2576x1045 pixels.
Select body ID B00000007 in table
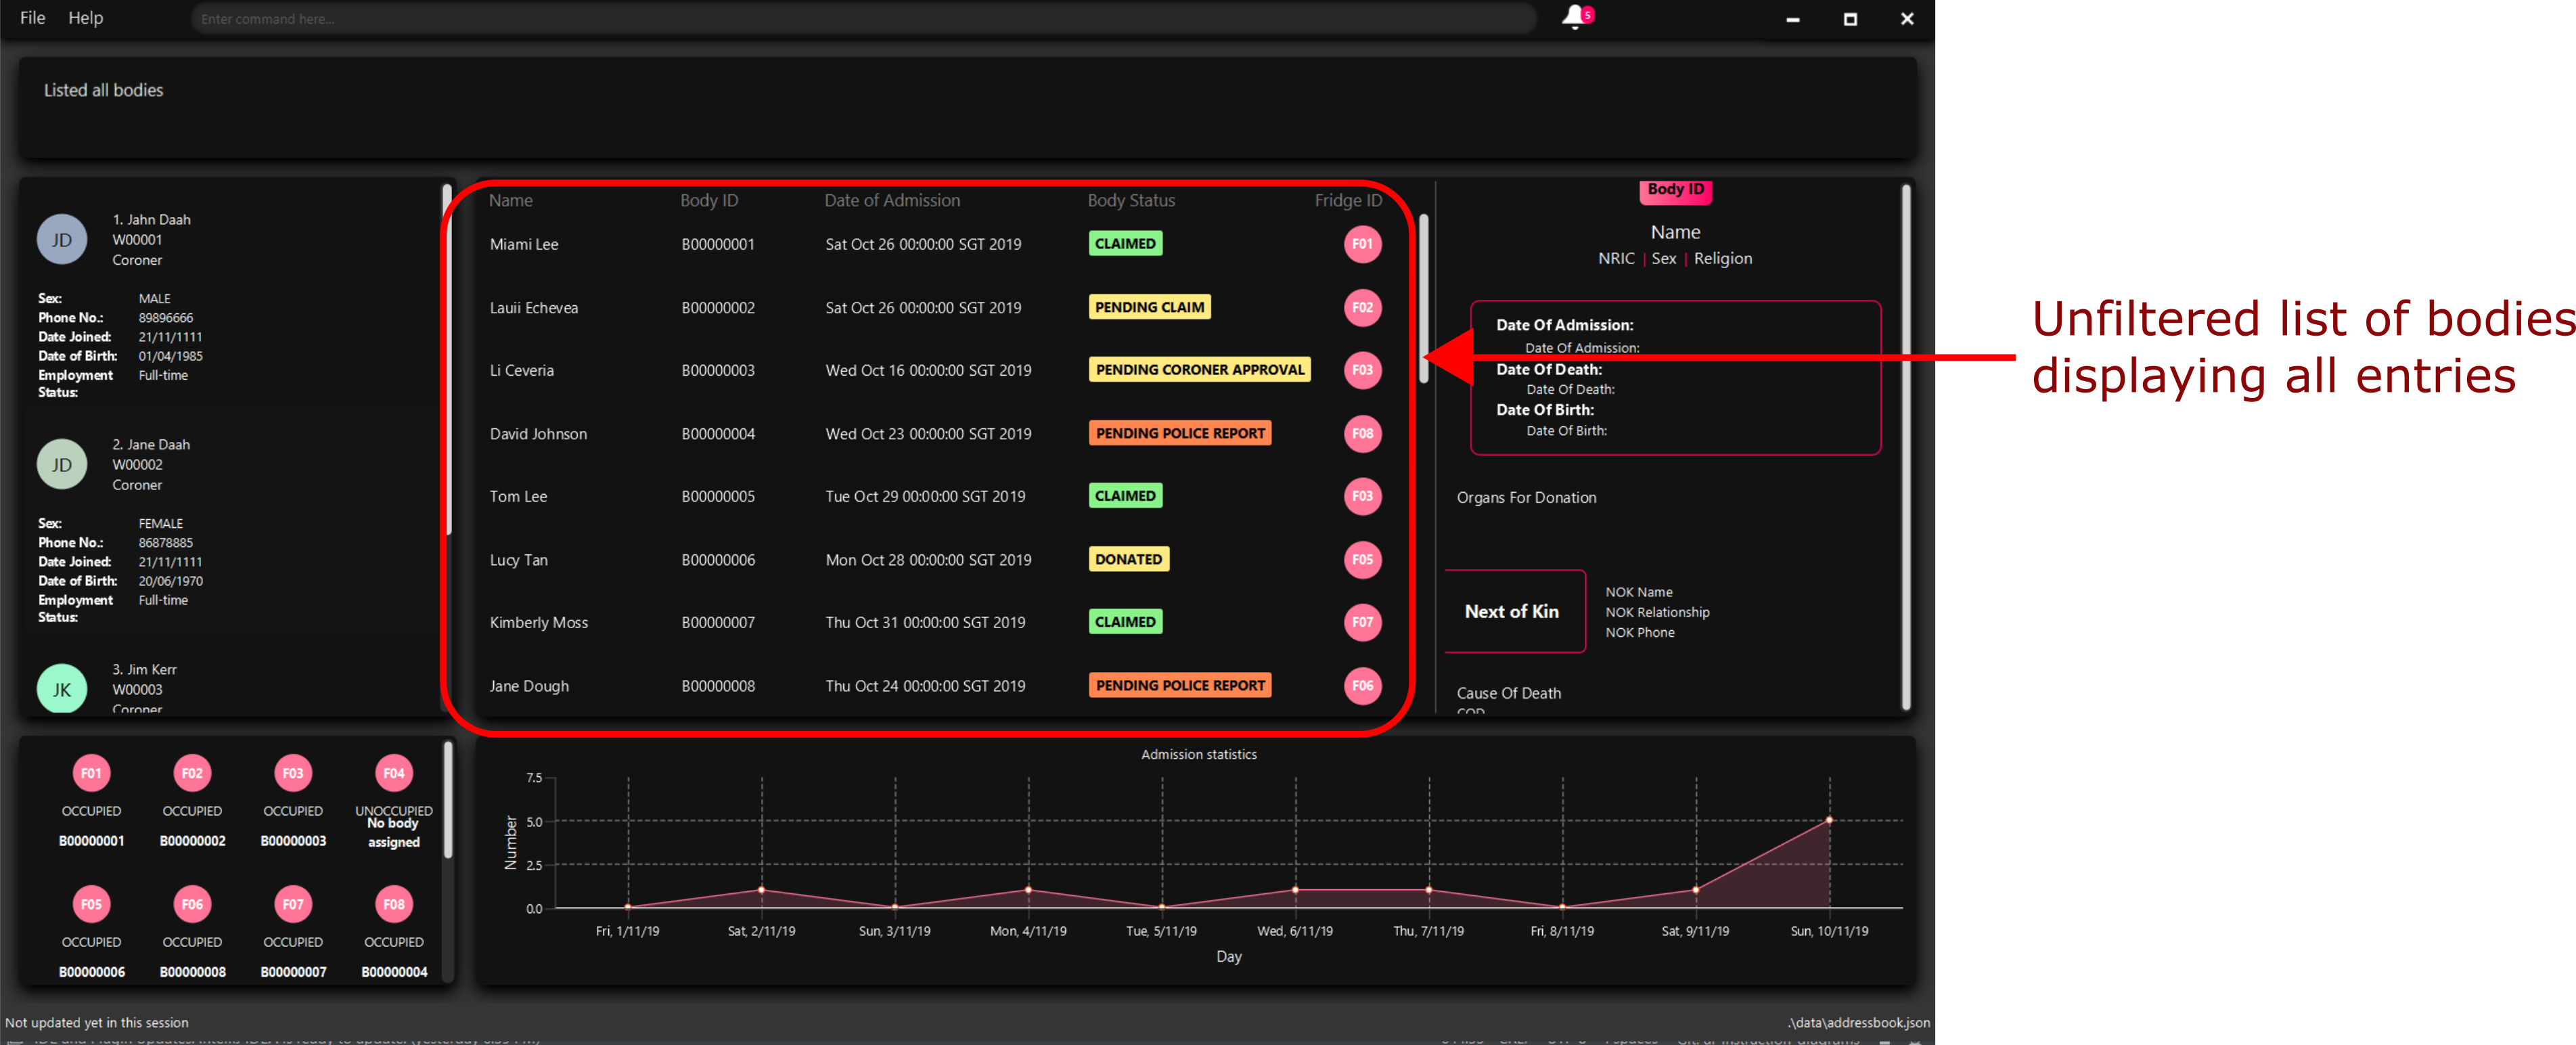718,622
